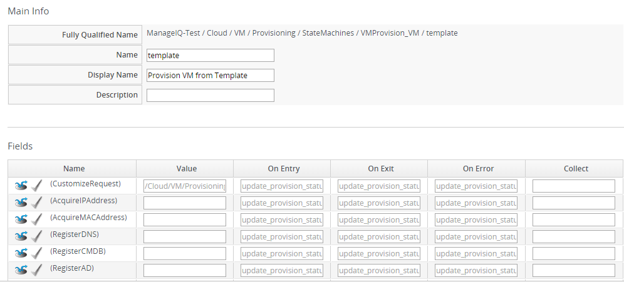Focus the Collect field for RegisterAD
Screen dimensions: 624x282
(573, 270)
